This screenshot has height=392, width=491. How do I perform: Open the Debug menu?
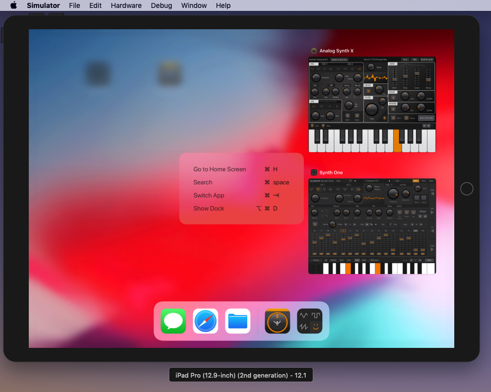click(161, 5)
